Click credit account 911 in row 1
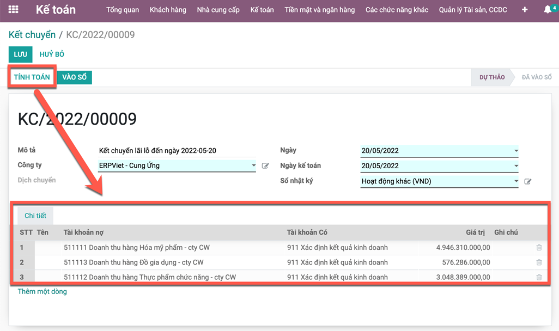559x331 pixels. [x=337, y=247]
